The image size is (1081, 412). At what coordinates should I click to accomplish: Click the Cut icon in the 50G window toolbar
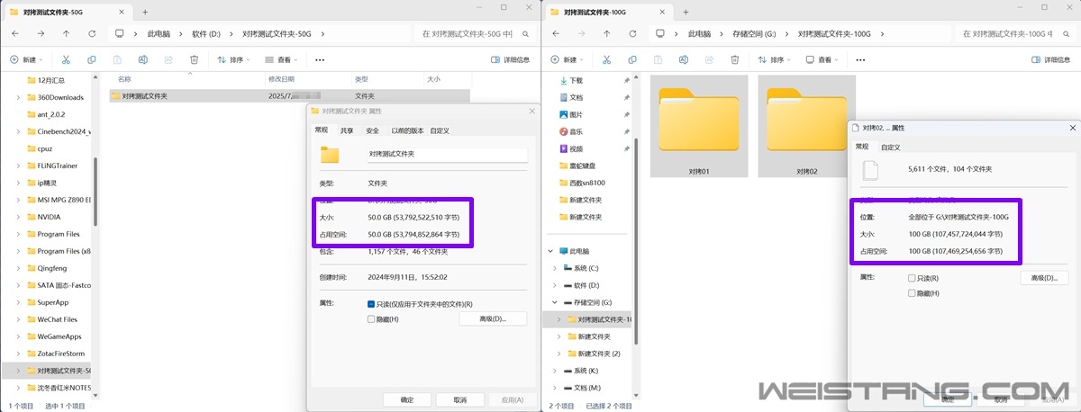(x=66, y=60)
